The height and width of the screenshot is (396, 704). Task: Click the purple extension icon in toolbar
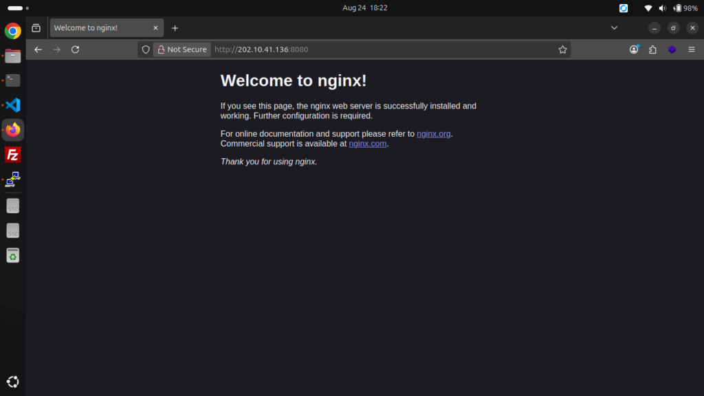[672, 49]
